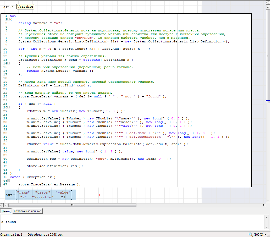Click the Variable description label
This screenshot has height=237, width=271.
pyautogui.click(x=25, y=7)
